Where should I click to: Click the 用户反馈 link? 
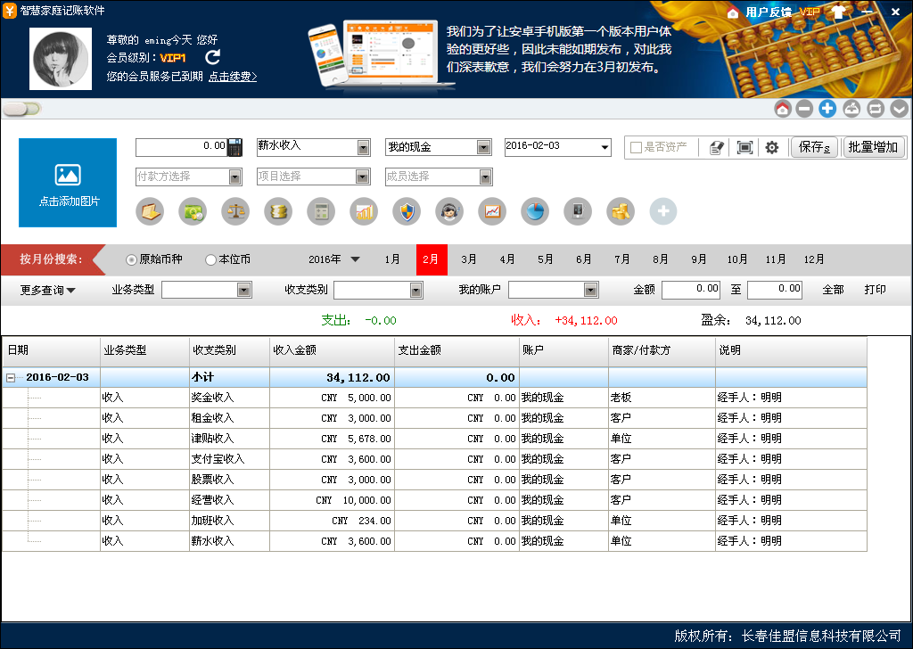pos(769,12)
